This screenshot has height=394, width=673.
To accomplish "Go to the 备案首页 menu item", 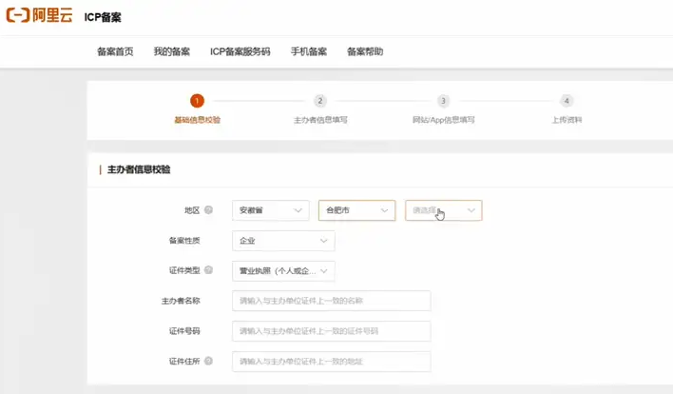I will pos(115,51).
